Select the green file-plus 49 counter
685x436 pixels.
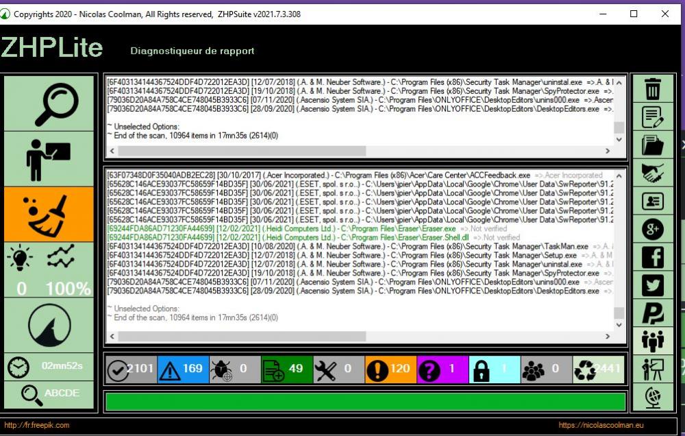(287, 370)
